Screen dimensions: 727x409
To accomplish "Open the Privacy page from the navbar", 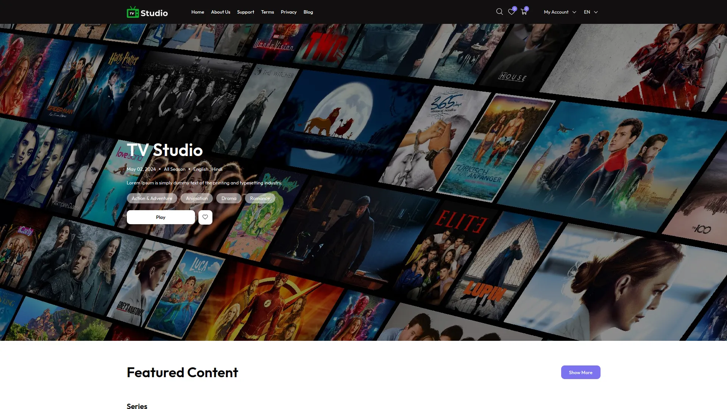I will point(289,12).
